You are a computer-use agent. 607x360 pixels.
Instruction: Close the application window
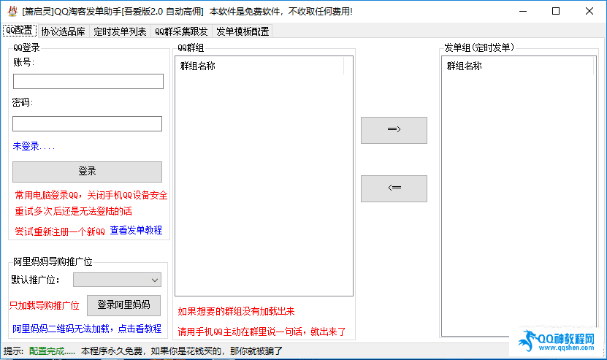click(x=589, y=11)
